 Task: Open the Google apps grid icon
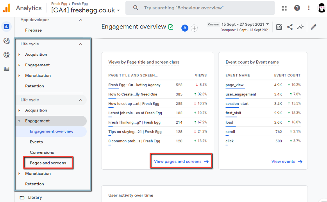pos(284,8)
